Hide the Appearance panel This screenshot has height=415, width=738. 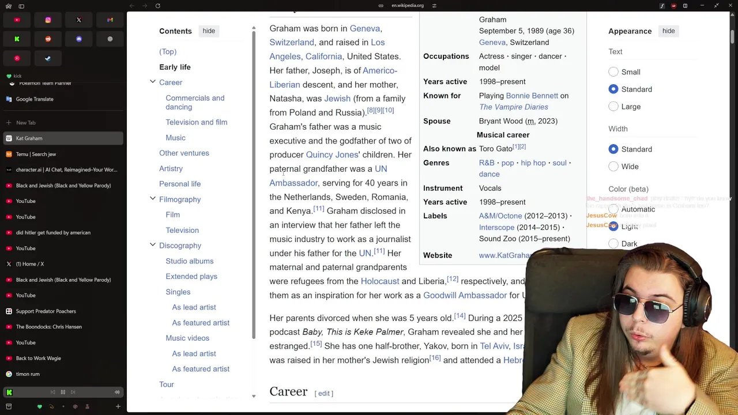(668, 31)
